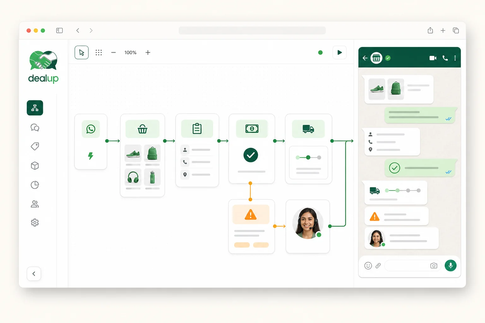485x323 pixels.
Task: Toggle the browser sidebar panel icon
Action: 59,31
